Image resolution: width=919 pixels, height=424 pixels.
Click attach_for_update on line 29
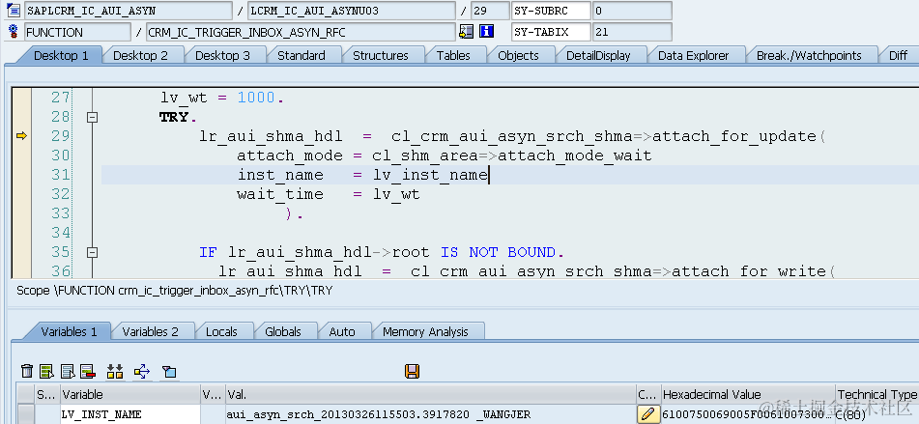point(734,136)
